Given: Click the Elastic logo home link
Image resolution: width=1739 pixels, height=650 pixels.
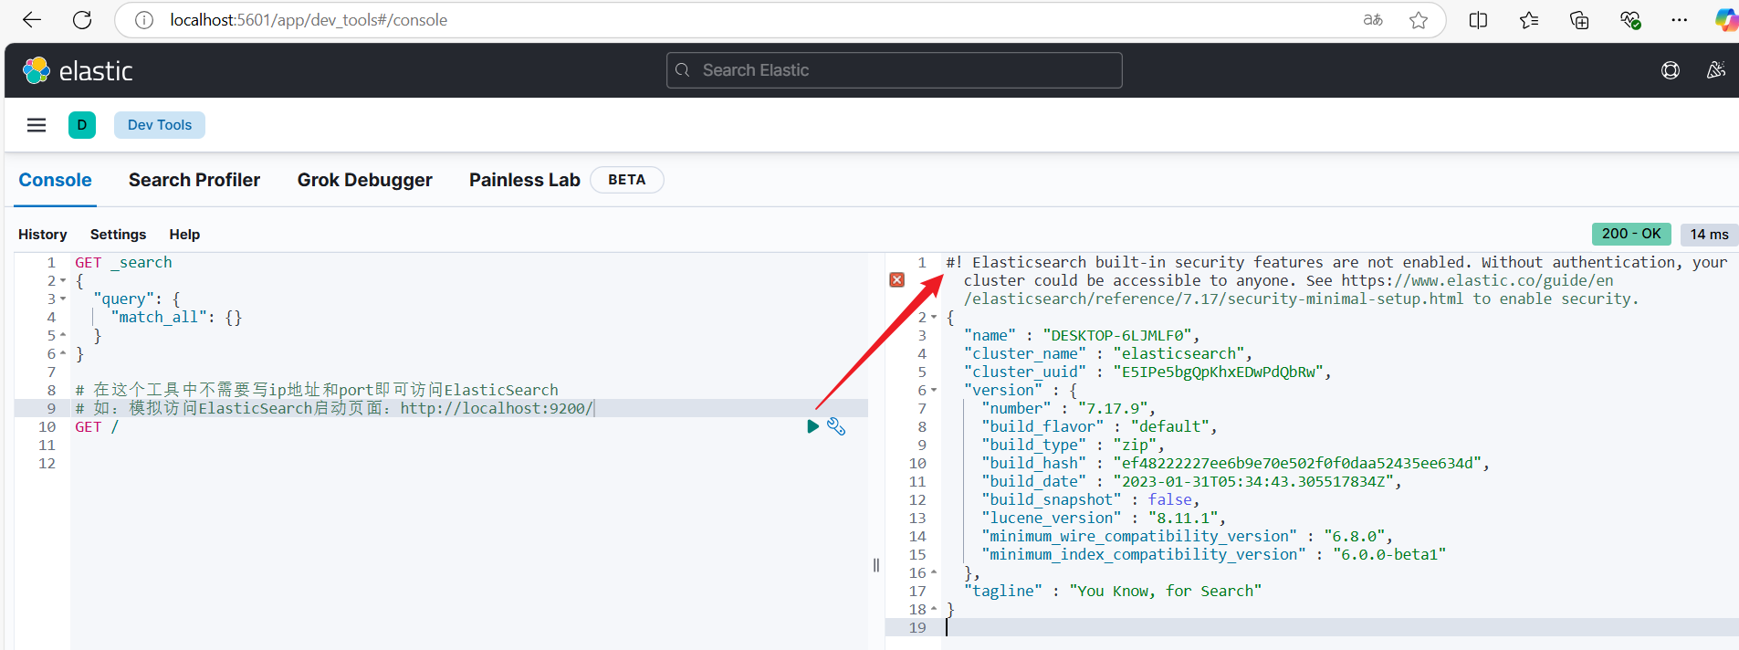Looking at the screenshot, I should [x=78, y=70].
